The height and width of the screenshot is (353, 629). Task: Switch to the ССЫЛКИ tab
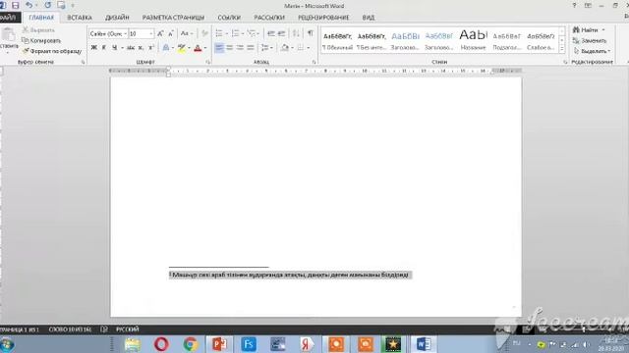tap(229, 18)
